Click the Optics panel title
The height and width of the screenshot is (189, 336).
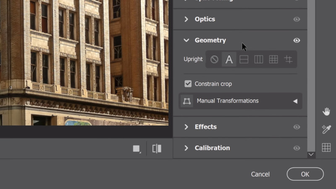tap(205, 19)
